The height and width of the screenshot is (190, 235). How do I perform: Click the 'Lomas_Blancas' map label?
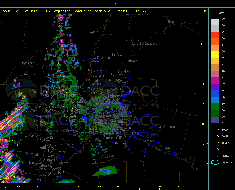coord(164,127)
